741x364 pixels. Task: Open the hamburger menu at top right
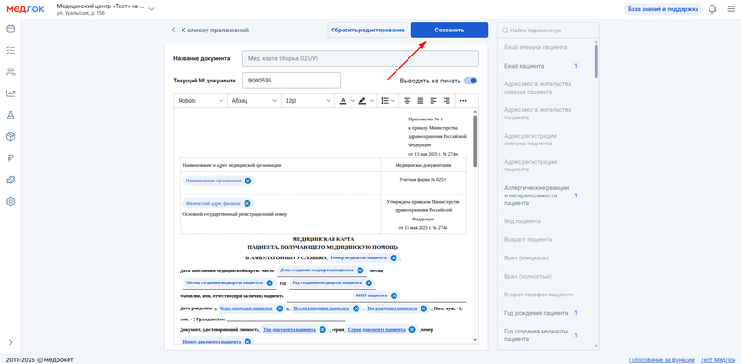click(x=731, y=9)
